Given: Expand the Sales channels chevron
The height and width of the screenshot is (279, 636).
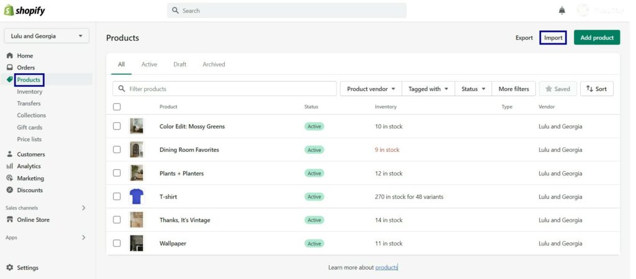Looking at the screenshot, I should pyautogui.click(x=84, y=208).
